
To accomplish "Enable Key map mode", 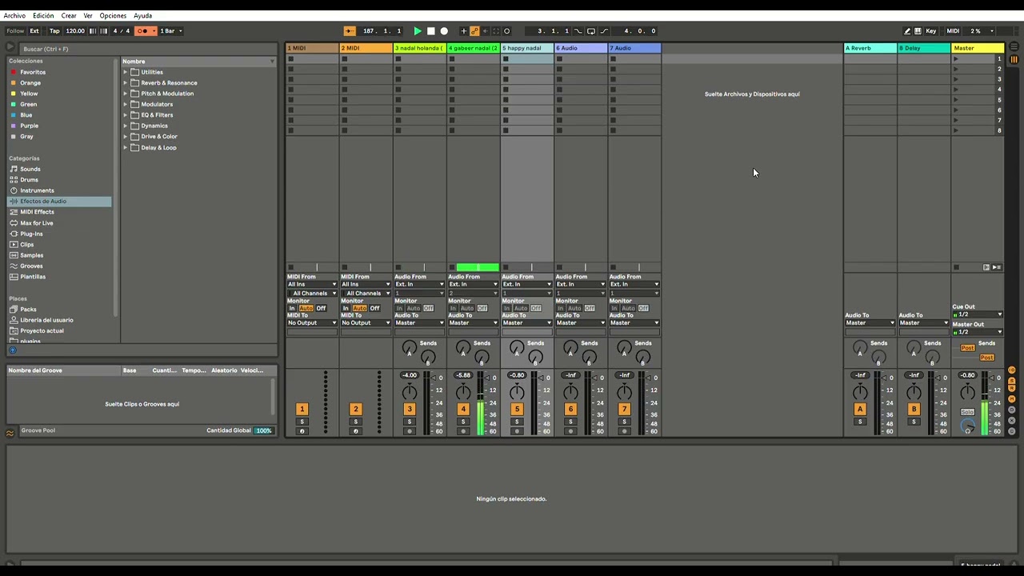I will coord(931,31).
